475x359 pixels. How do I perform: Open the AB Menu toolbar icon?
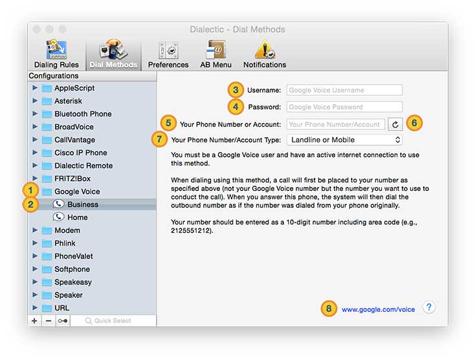215,54
